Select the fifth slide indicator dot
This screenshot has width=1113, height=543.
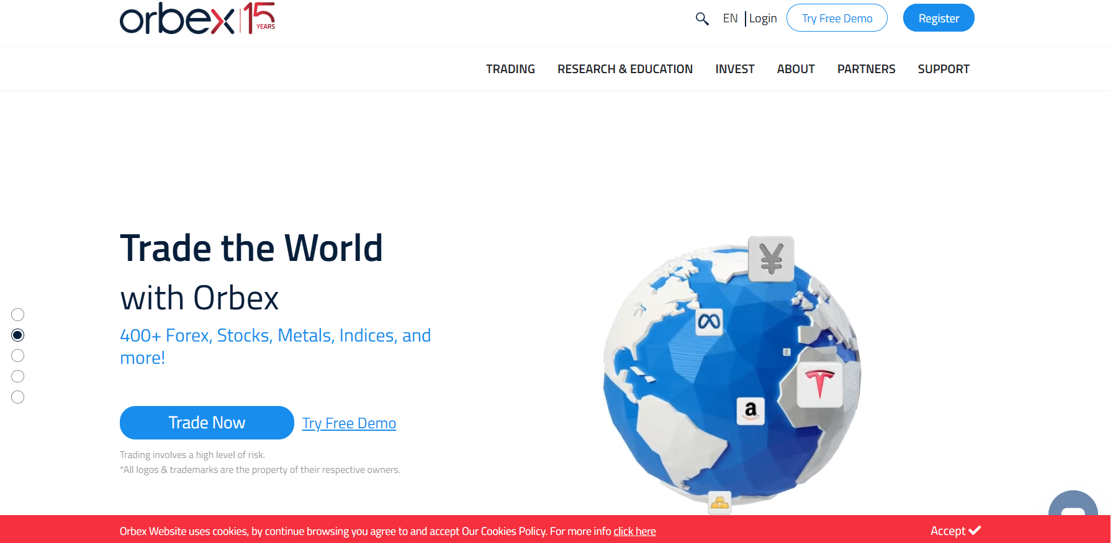(18, 397)
